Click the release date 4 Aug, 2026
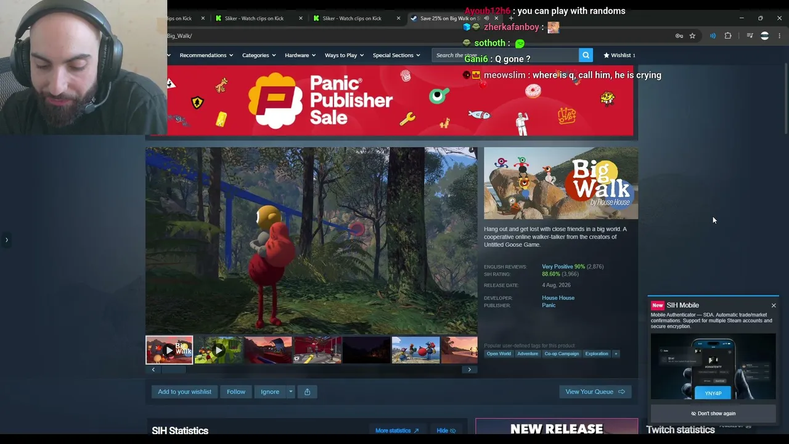The width and height of the screenshot is (789, 444). (556, 286)
